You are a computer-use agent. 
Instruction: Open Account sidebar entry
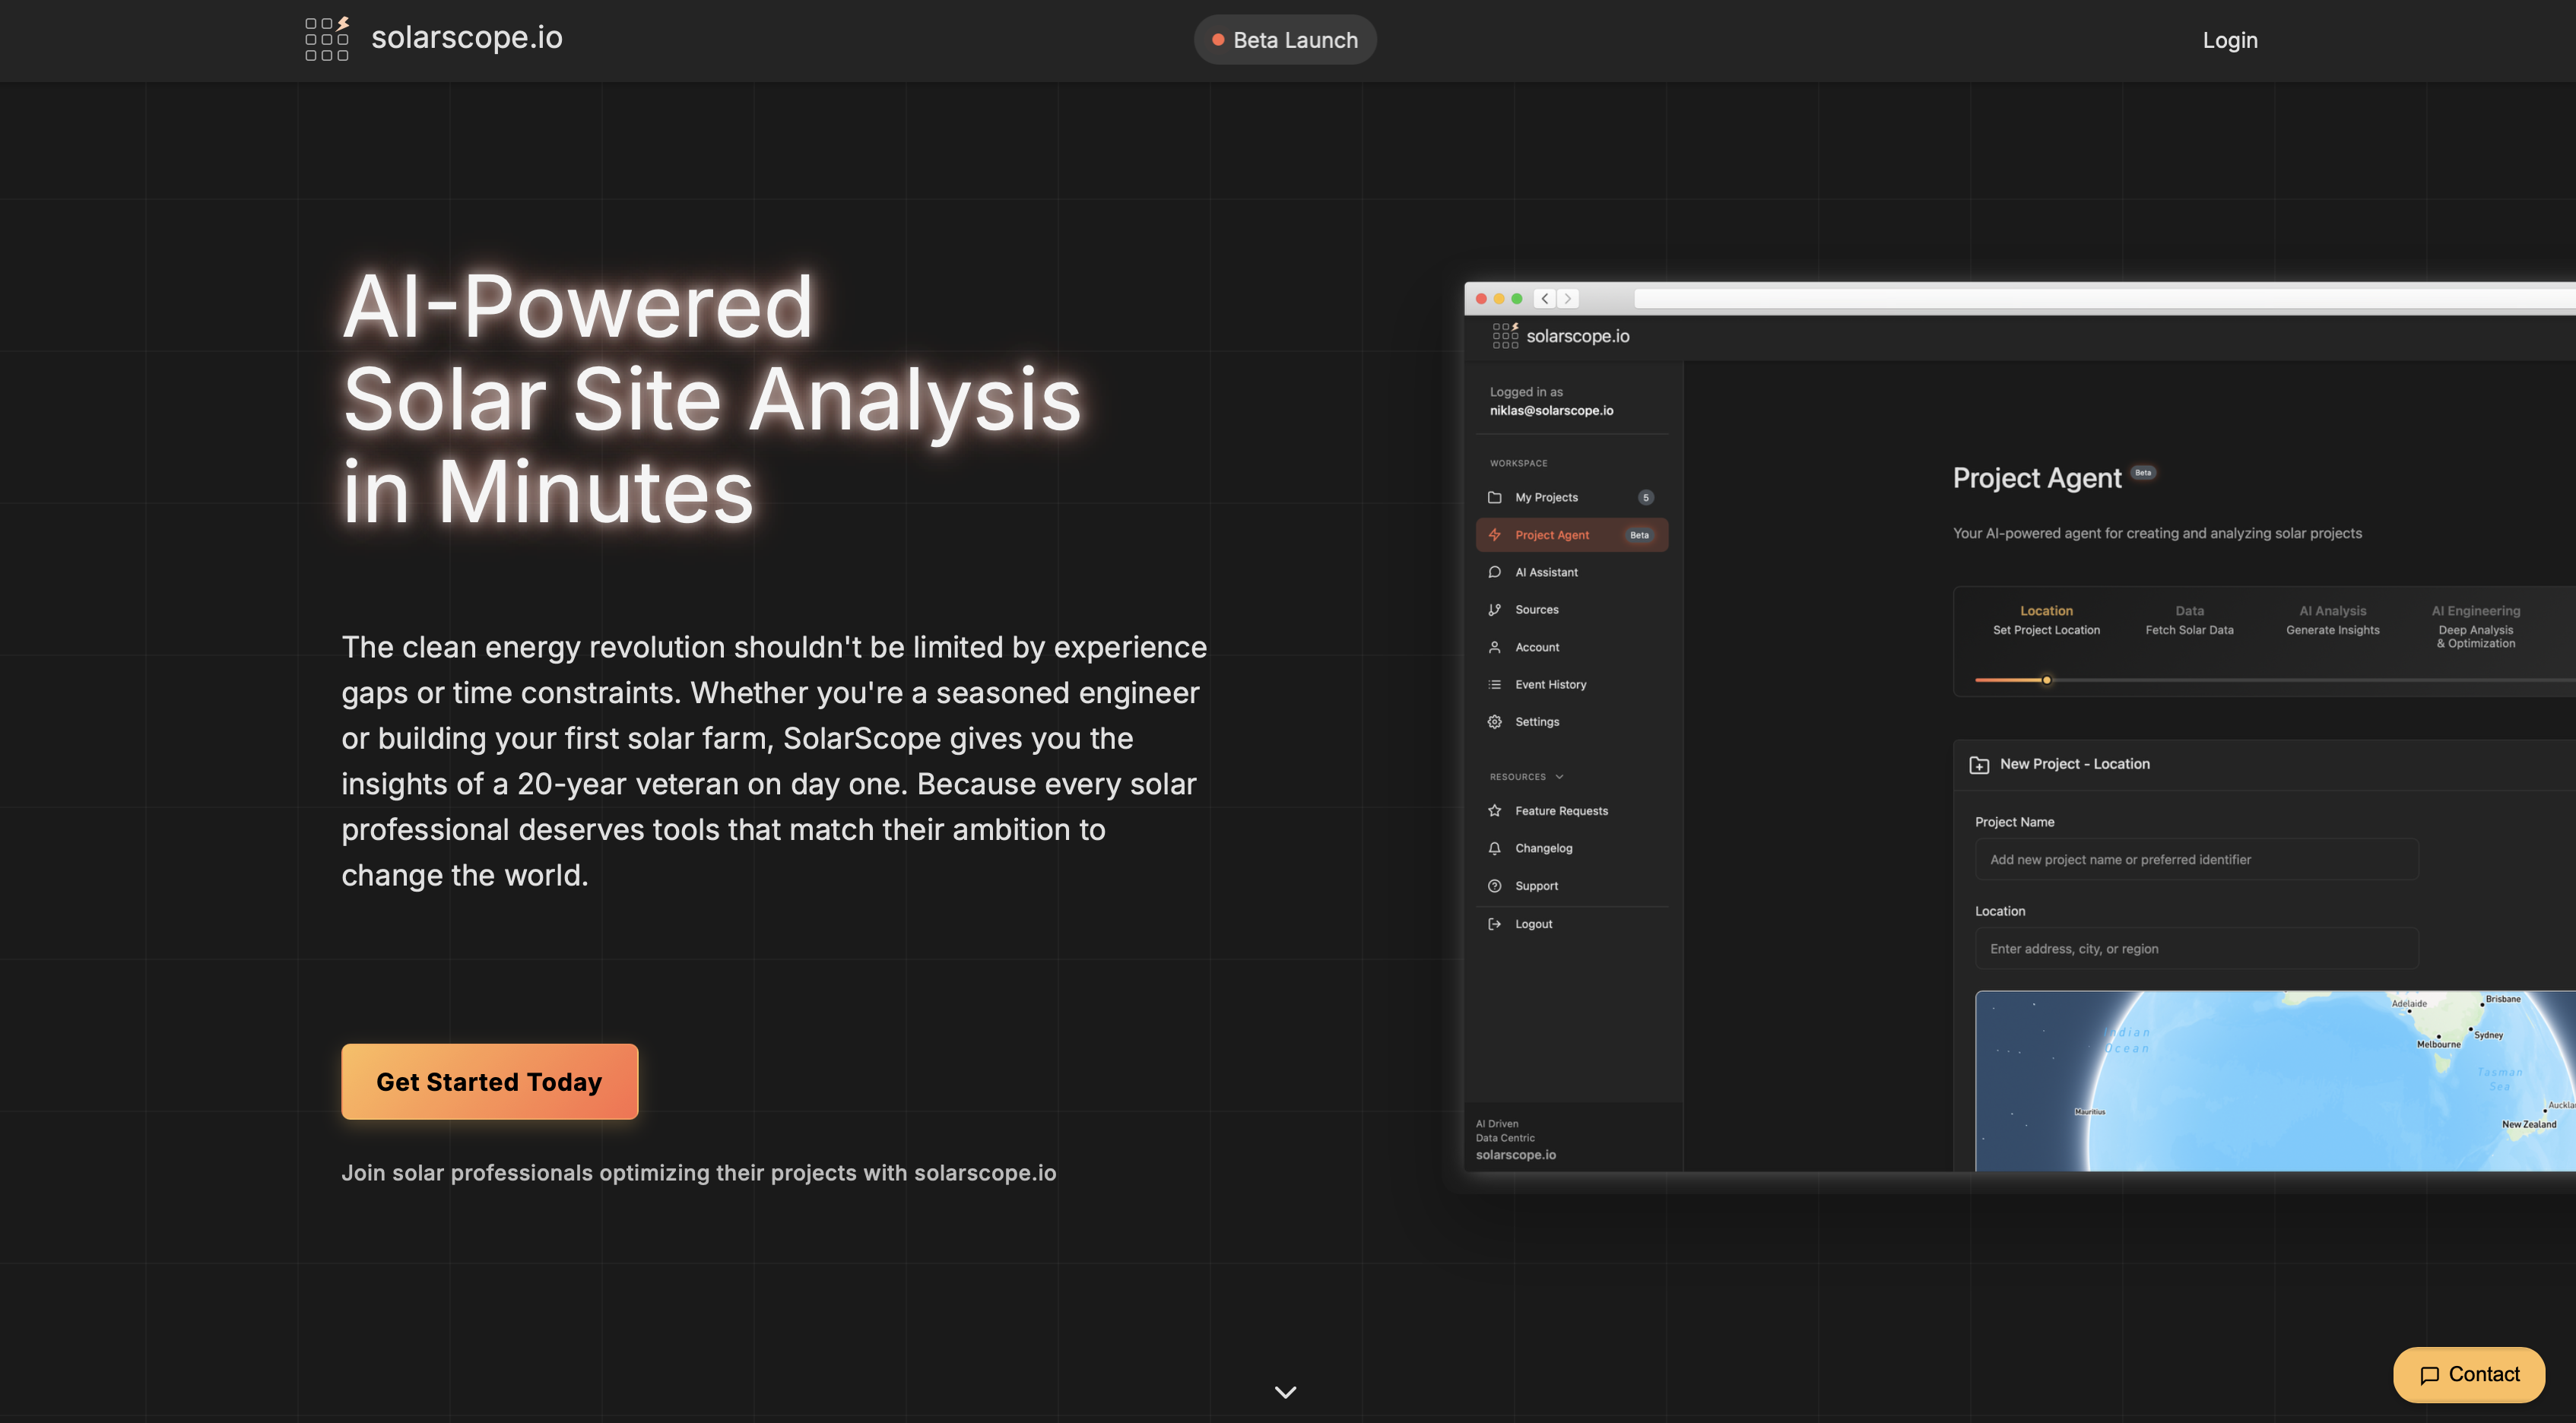point(1572,647)
